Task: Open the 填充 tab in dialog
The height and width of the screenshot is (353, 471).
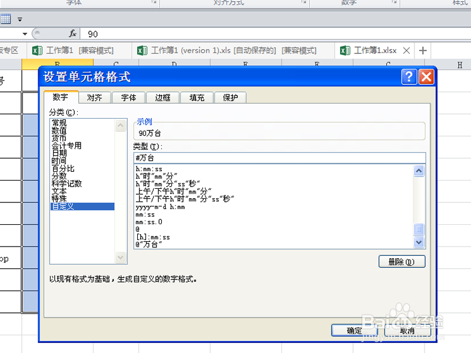Action: point(197,98)
